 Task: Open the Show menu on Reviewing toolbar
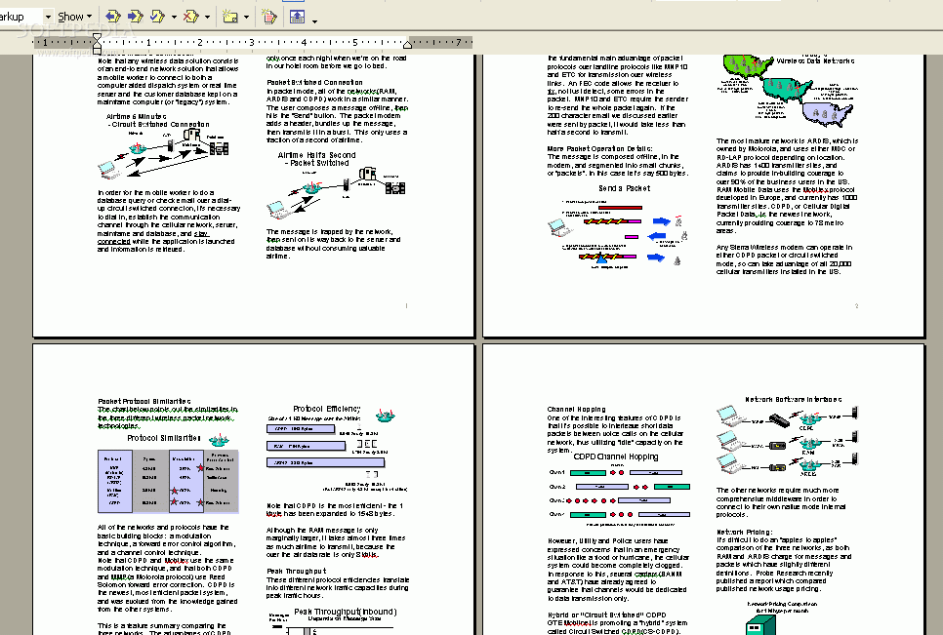[x=74, y=17]
